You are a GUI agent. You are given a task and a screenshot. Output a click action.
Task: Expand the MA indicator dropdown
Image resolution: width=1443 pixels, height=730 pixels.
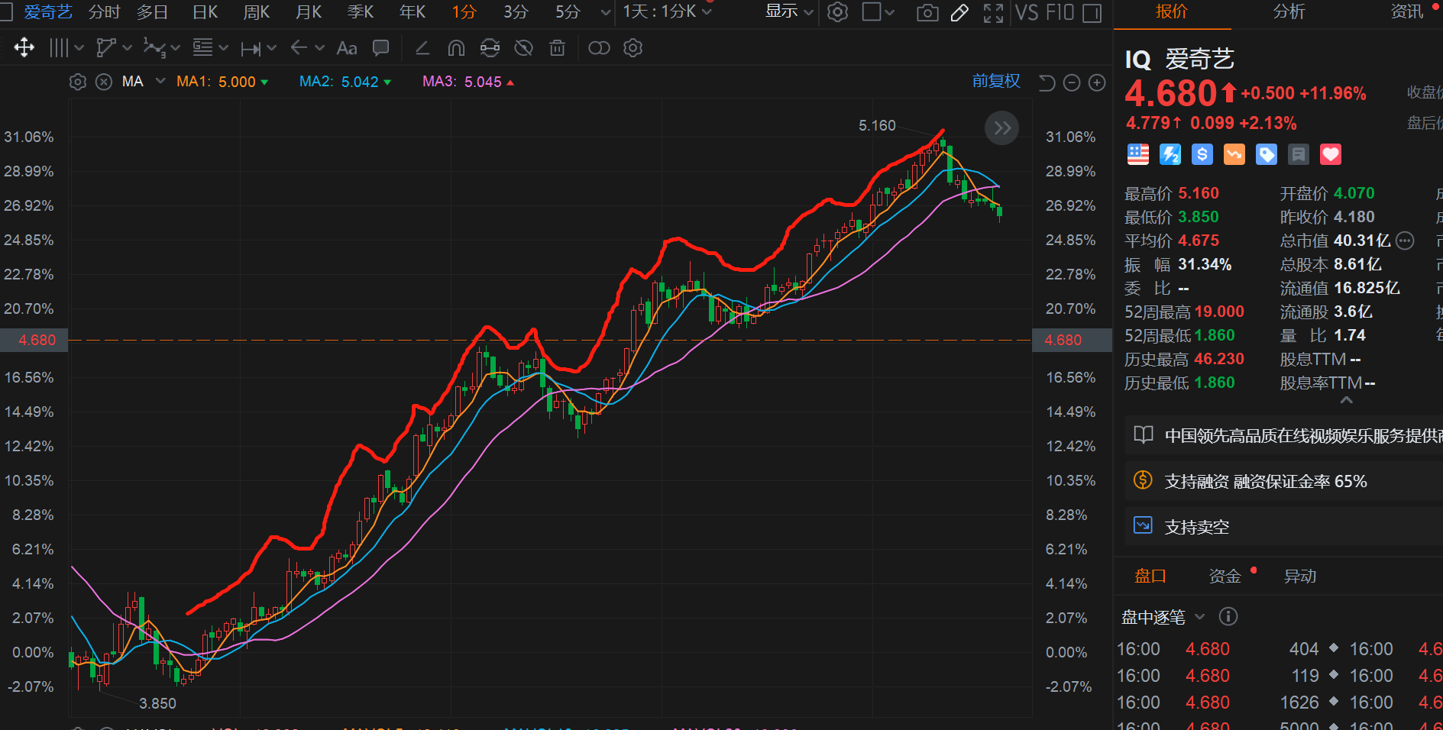[160, 81]
